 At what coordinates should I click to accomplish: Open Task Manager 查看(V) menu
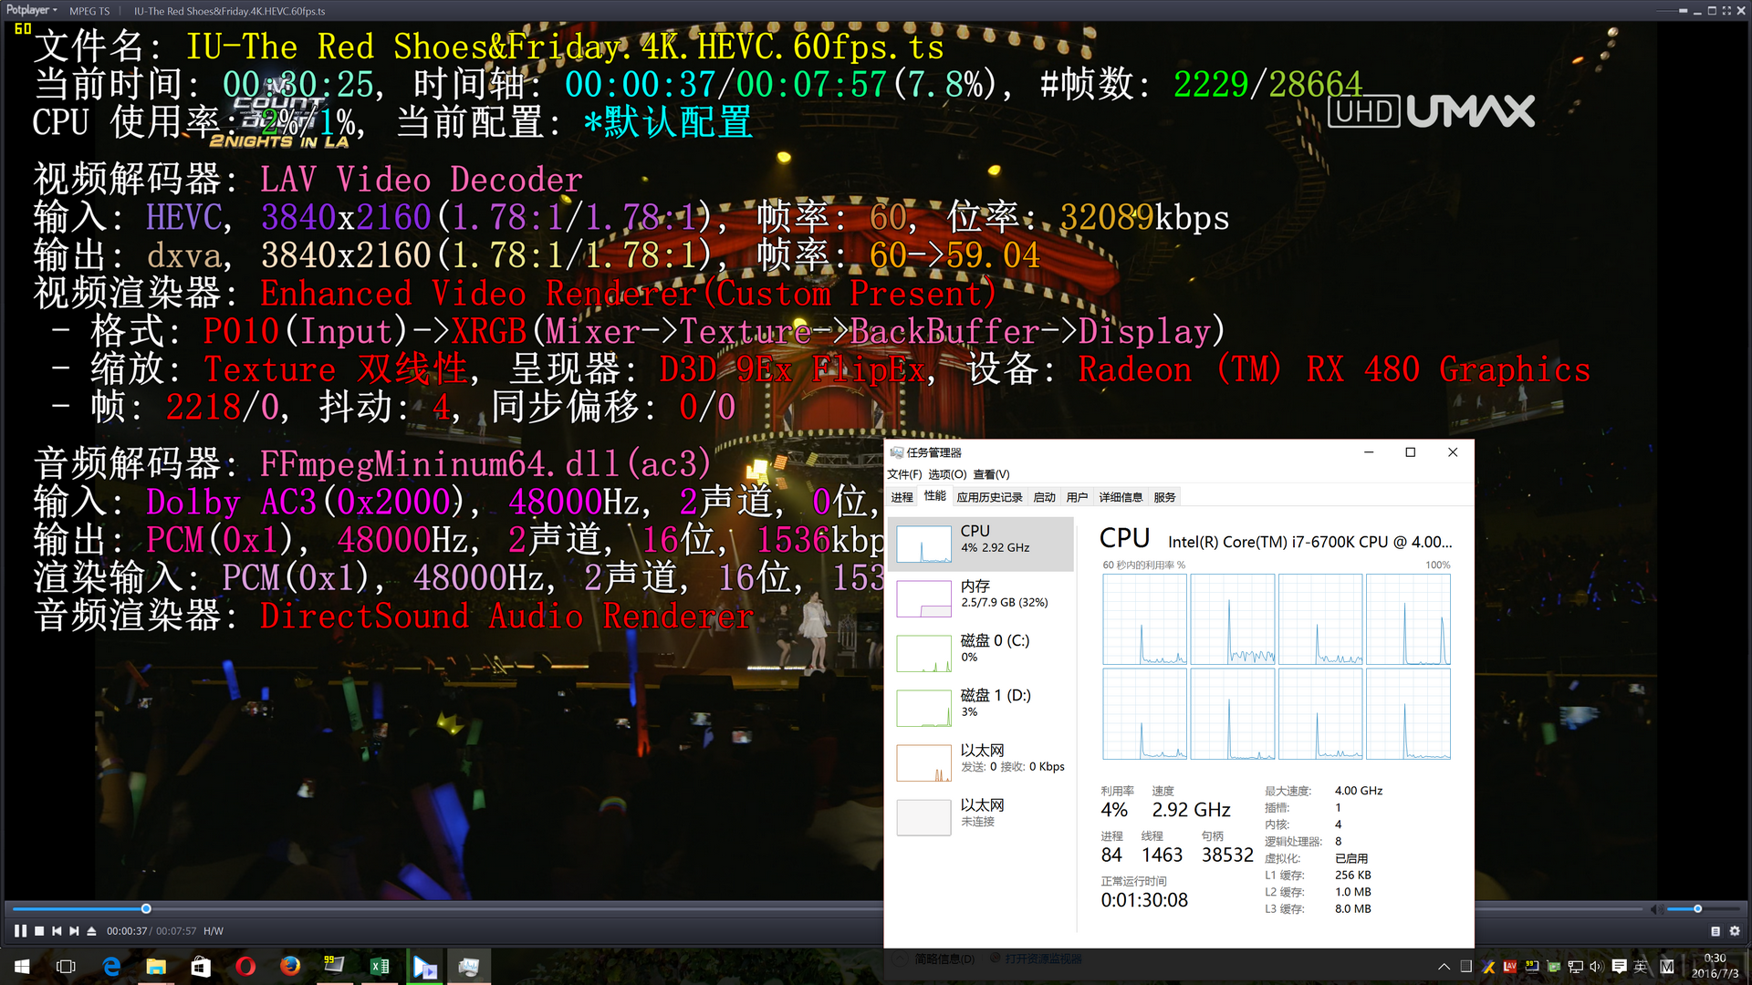pyautogui.click(x=991, y=474)
